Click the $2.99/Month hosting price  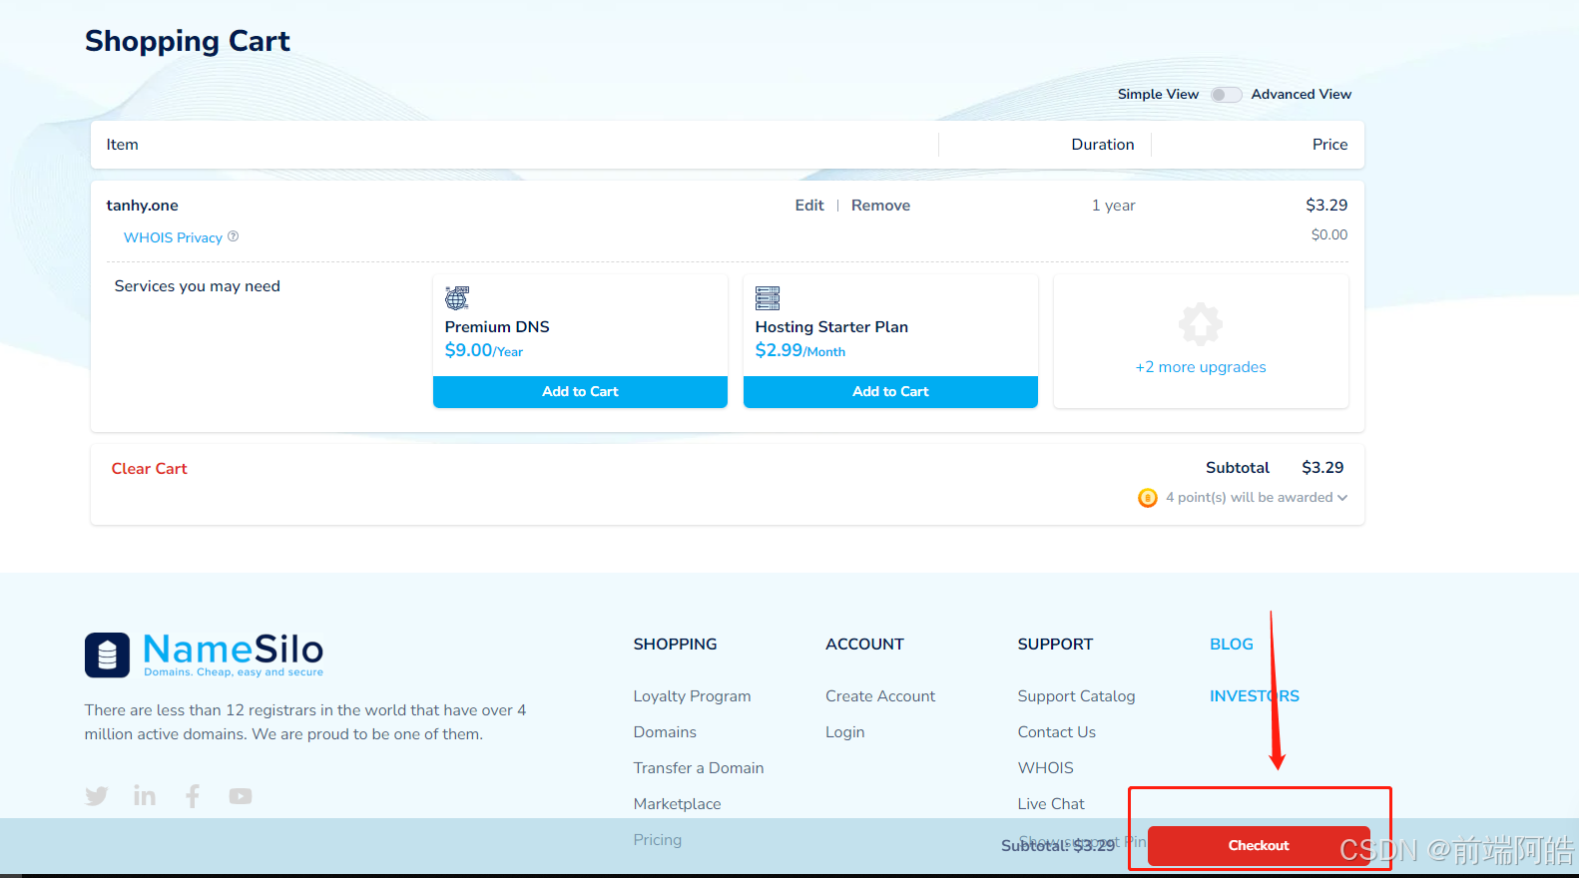(x=800, y=350)
